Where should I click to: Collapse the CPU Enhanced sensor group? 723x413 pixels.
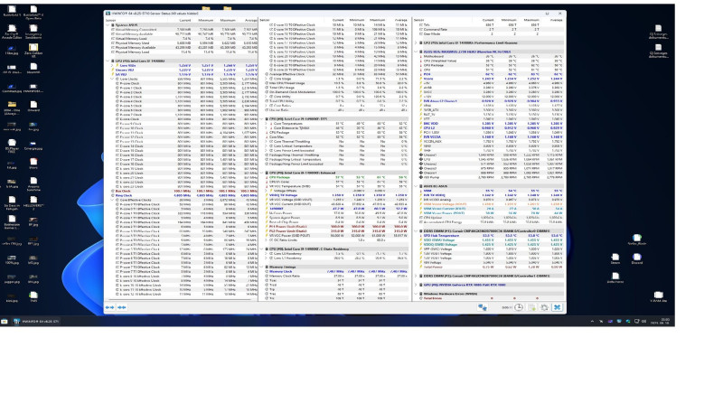(x=262, y=173)
